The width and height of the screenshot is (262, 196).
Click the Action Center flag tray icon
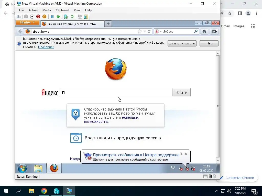click(187, 169)
